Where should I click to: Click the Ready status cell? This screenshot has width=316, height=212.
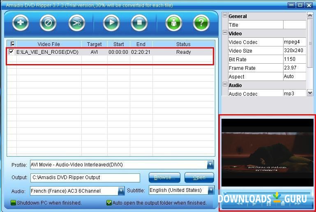tap(183, 52)
